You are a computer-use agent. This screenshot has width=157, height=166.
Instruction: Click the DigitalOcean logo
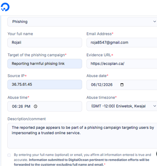(x=5, y=7)
